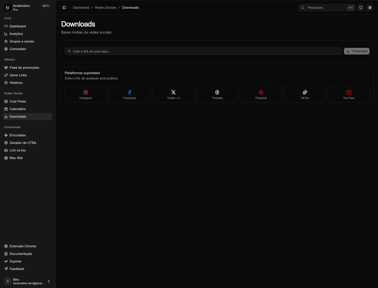This screenshot has width=378, height=288.
Task: Select the Twitter / X platform card
Action: [x=173, y=95]
